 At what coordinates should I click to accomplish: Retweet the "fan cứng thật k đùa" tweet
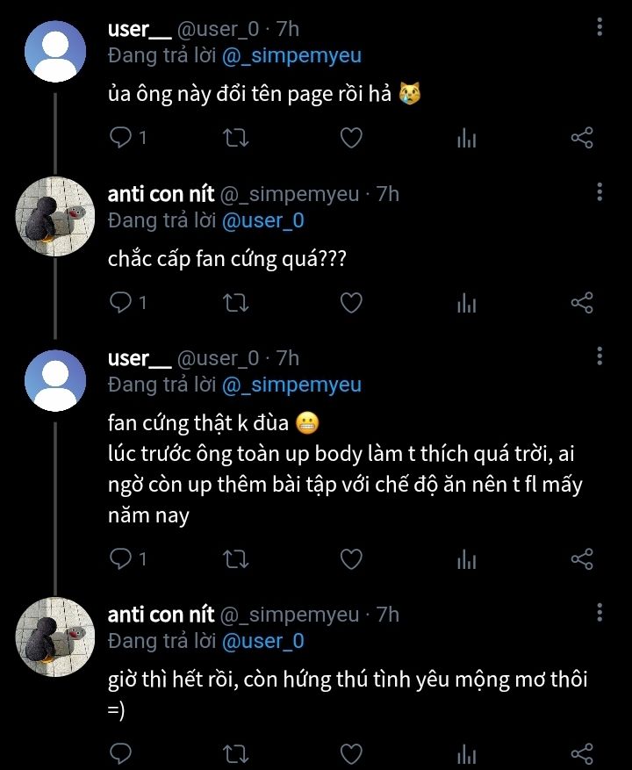[x=236, y=559]
